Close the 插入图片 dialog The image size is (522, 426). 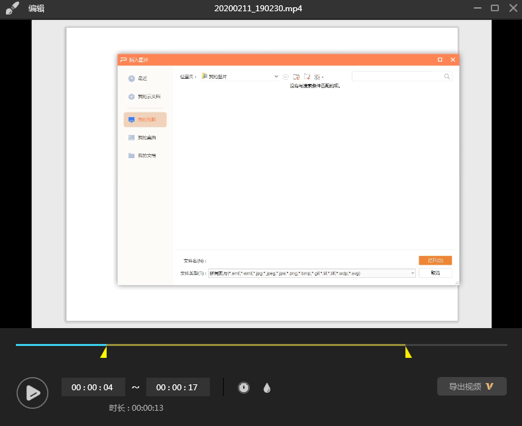pyautogui.click(x=452, y=60)
